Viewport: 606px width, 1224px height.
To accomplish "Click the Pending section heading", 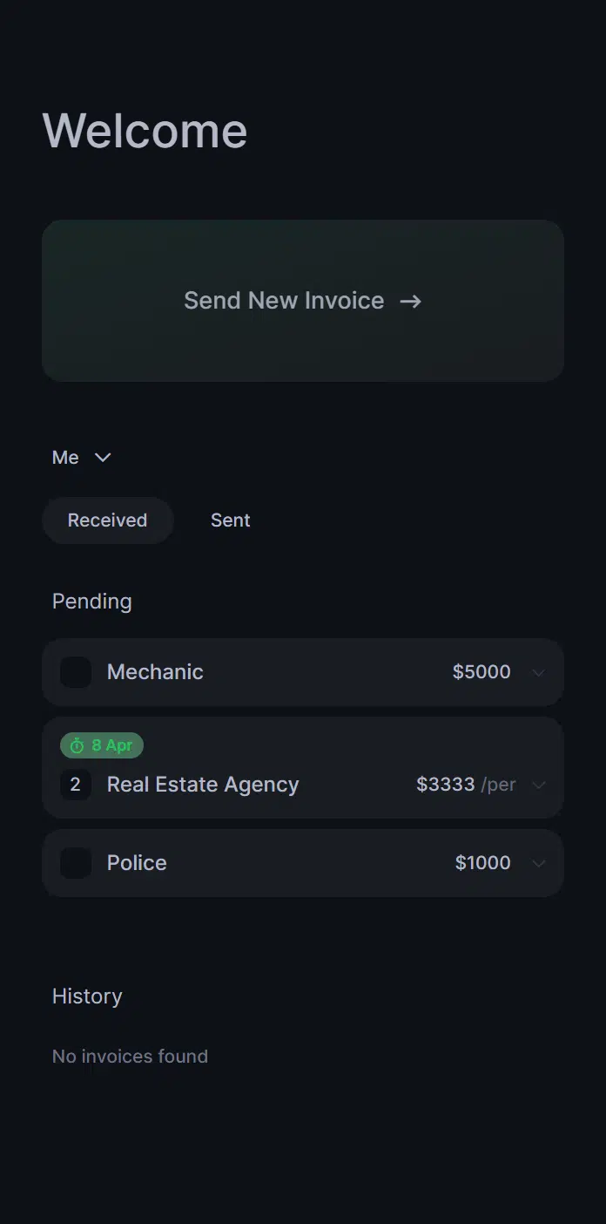I will [91, 601].
